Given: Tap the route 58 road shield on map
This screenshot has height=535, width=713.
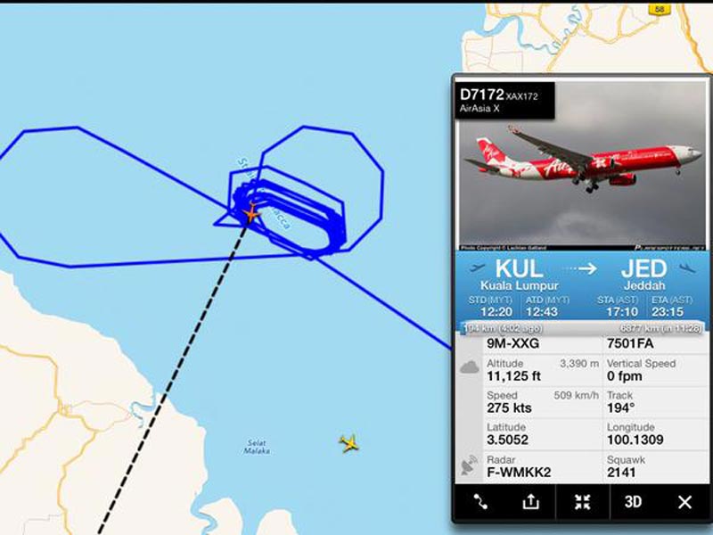Looking at the screenshot, I should [660, 9].
